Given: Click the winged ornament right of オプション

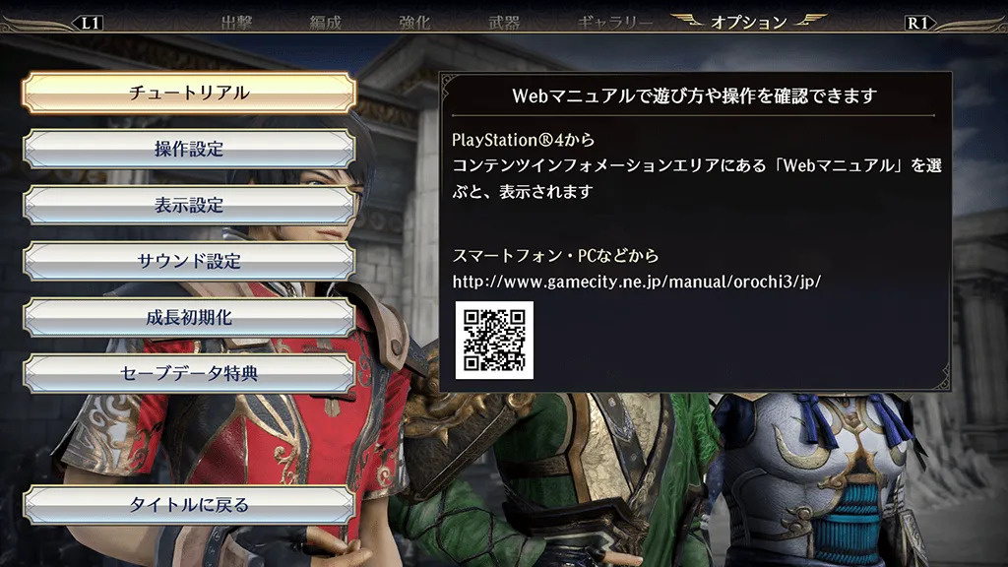Looking at the screenshot, I should click(810, 20).
